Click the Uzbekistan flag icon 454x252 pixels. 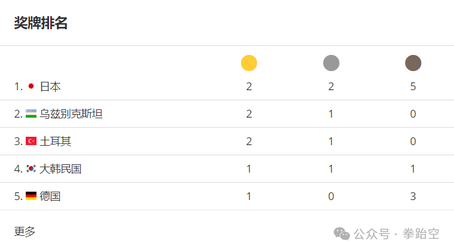pos(31,113)
